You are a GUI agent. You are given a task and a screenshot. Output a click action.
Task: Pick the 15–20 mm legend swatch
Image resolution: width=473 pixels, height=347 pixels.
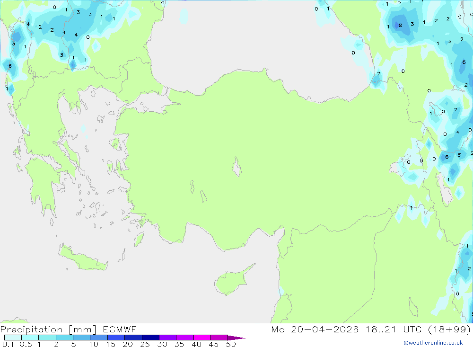click(x=116, y=338)
